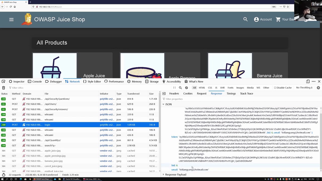Filter requests by XHR
This screenshot has width=322, height=181.
(x=222, y=88)
